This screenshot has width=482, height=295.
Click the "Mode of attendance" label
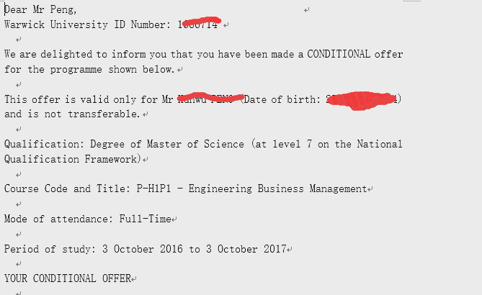point(58,219)
